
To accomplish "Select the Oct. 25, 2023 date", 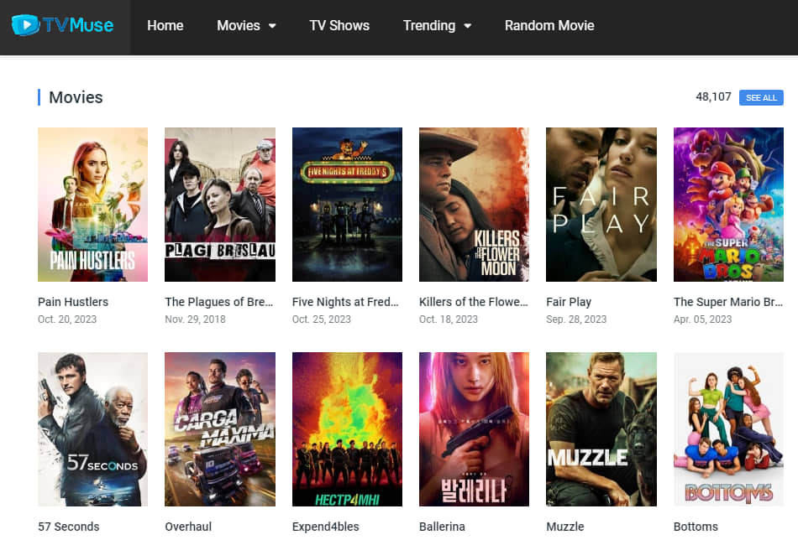I will 321,319.
